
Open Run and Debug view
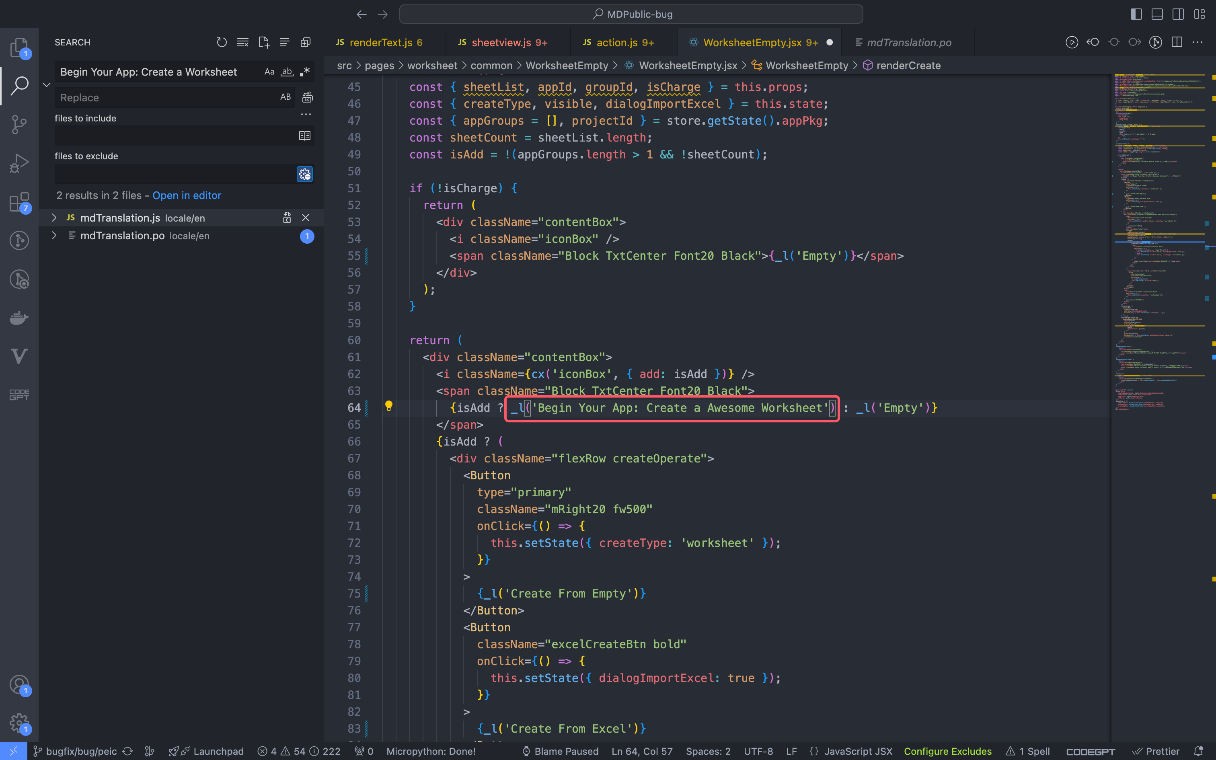tap(19, 163)
